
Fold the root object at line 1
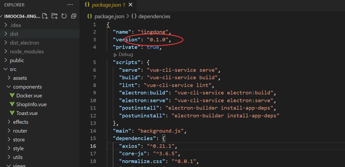[102, 24]
